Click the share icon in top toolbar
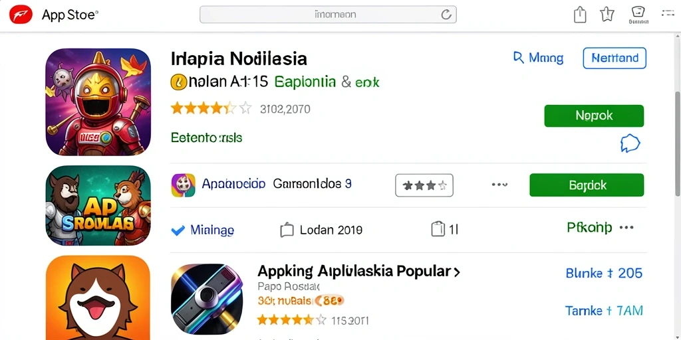The image size is (681, 340). pos(580,15)
